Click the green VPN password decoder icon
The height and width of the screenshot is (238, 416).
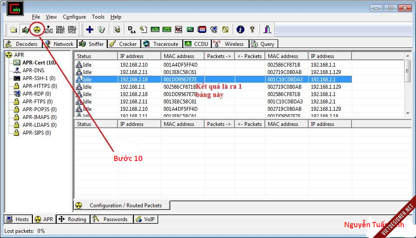166,29
